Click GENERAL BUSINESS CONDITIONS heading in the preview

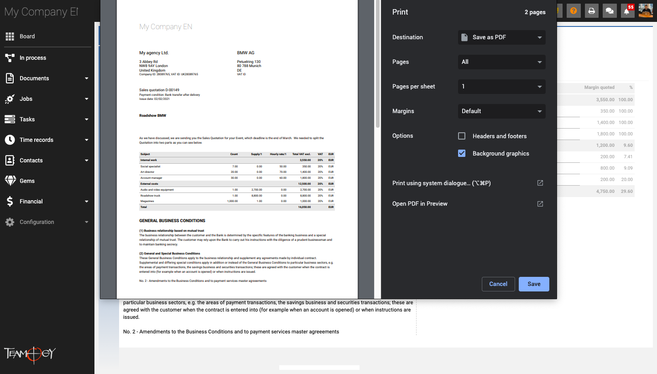tap(172, 221)
